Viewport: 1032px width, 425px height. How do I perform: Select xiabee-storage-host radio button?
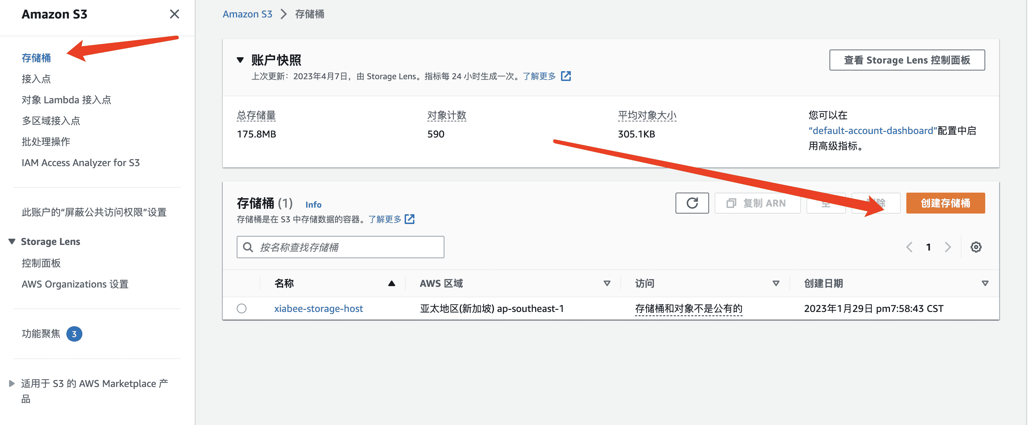tap(242, 308)
